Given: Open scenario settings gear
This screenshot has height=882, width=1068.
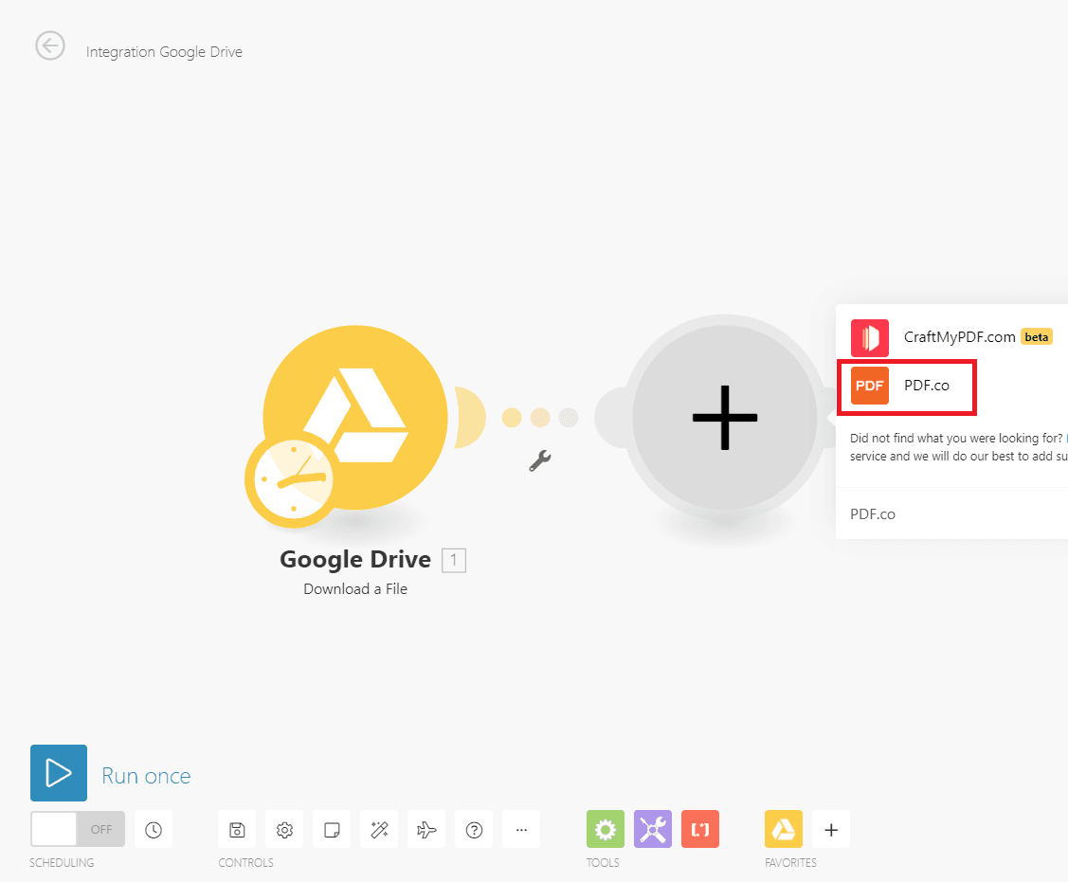Looking at the screenshot, I should [284, 829].
